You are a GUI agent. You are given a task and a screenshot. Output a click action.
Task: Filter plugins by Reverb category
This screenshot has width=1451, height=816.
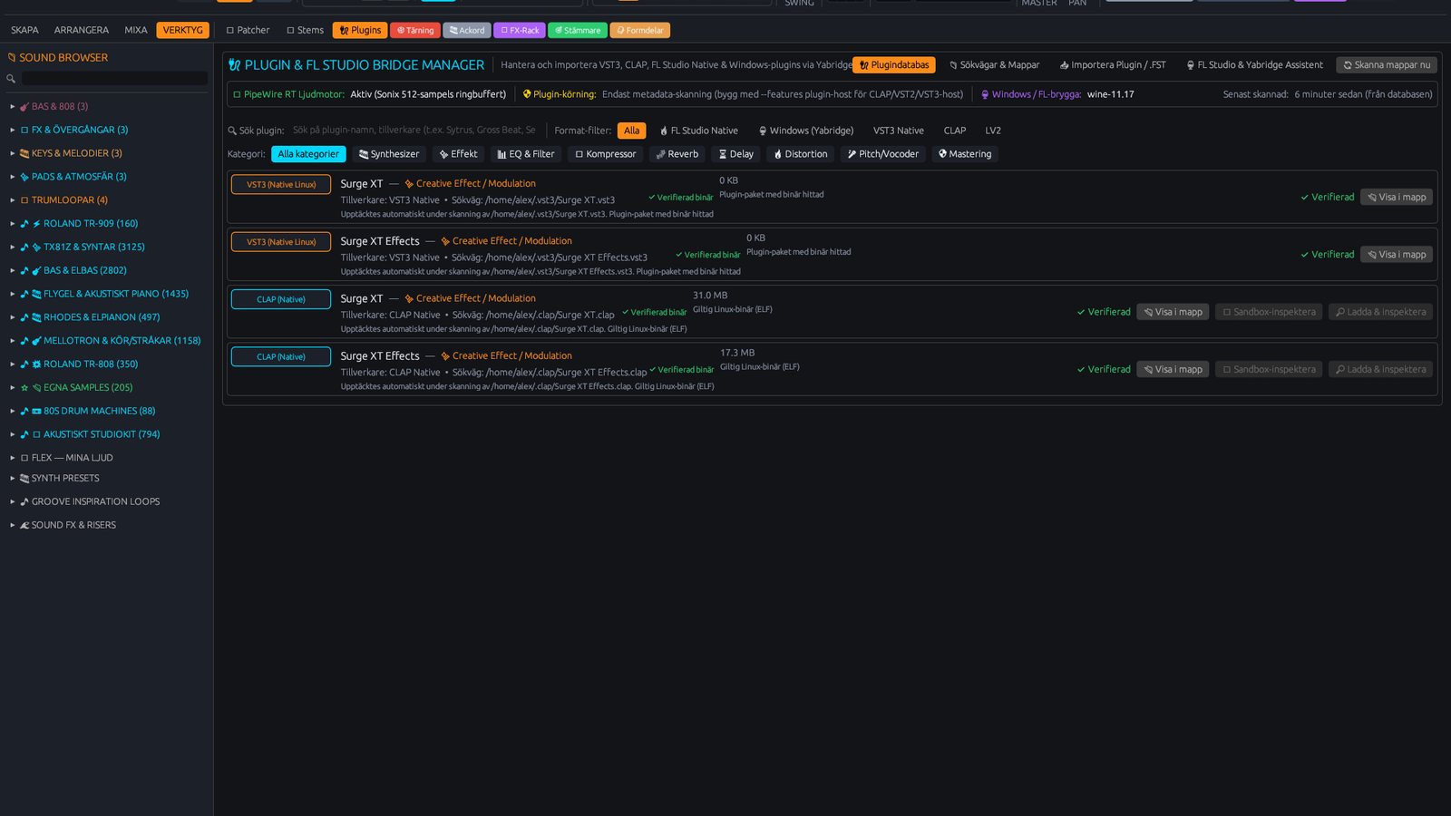pos(677,154)
